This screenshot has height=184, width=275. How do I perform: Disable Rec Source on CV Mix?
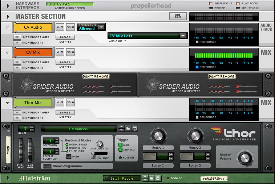coord(197,67)
